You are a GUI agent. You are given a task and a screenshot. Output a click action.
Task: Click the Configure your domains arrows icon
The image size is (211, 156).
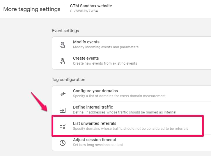coord(63,94)
